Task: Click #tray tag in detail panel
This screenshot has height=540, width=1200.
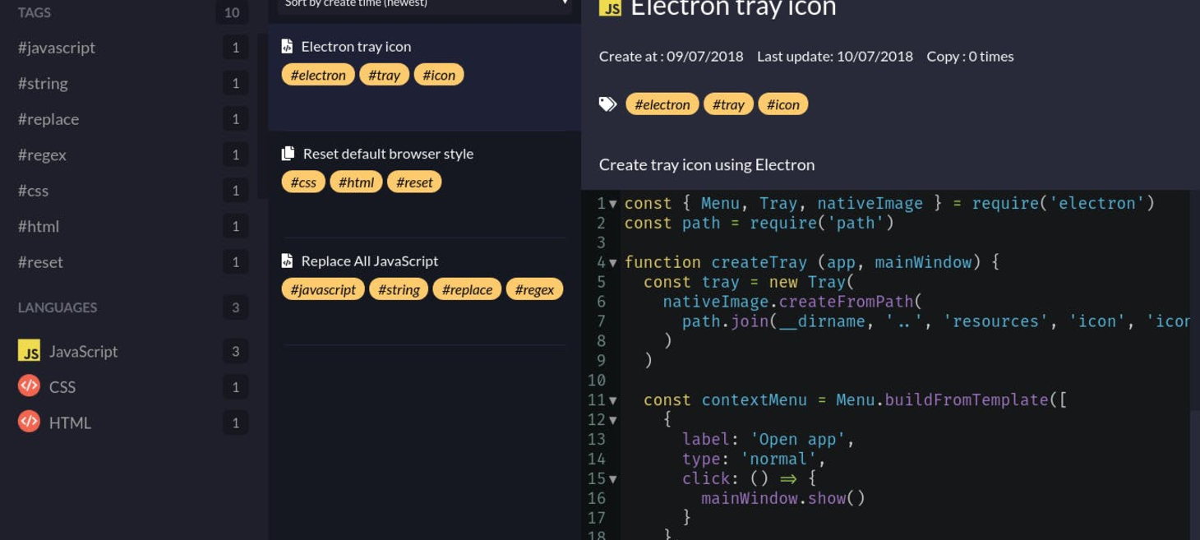Action: pos(728,104)
